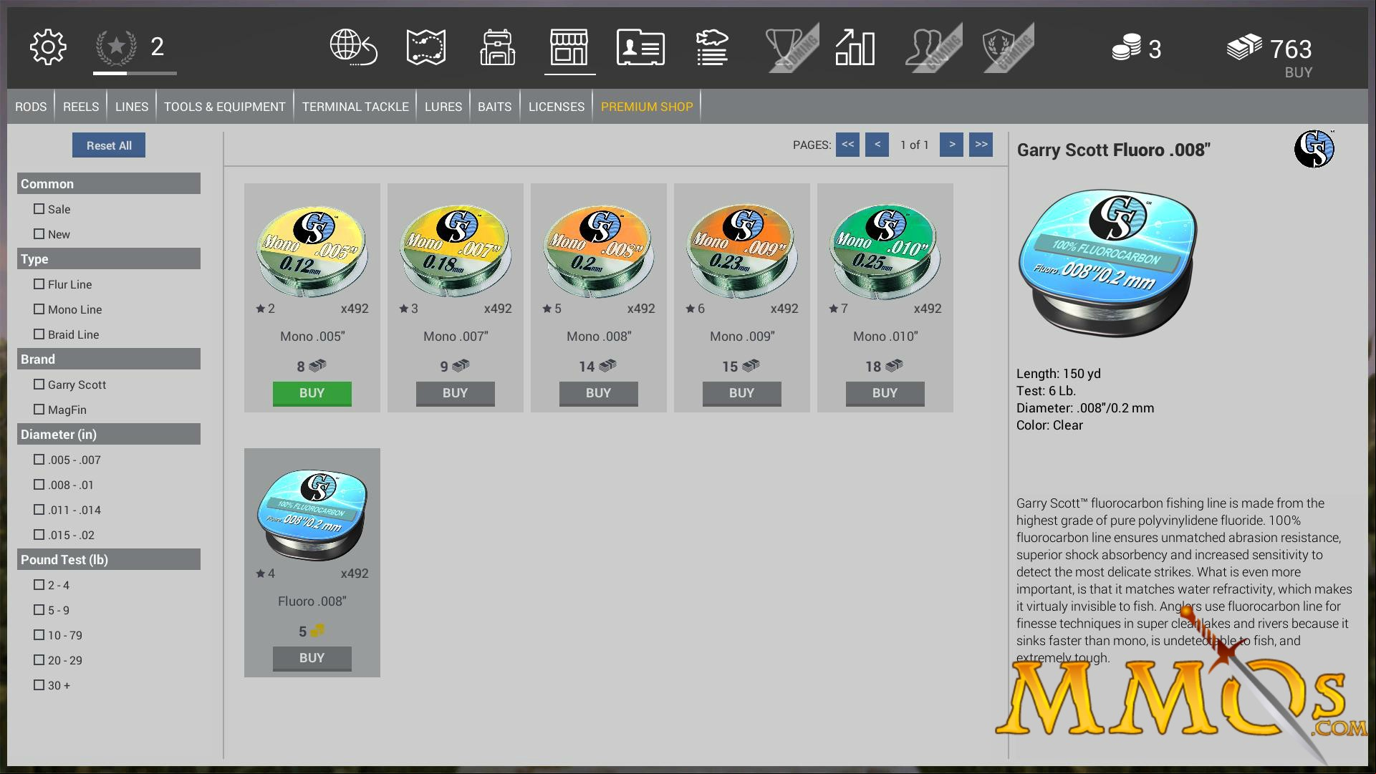This screenshot has height=774, width=1376.
Task: Check the 2 - 4 pound test filter
Action: pyautogui.click(x=39, y=585)
